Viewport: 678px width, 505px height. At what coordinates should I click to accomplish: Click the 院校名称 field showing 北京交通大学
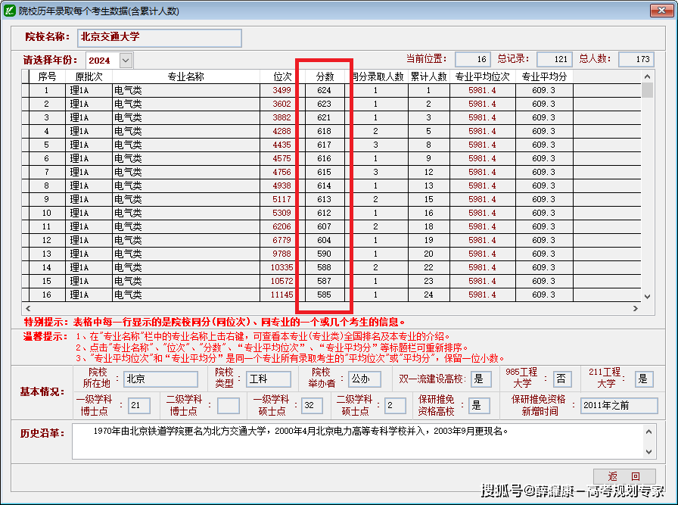[160, 38]
